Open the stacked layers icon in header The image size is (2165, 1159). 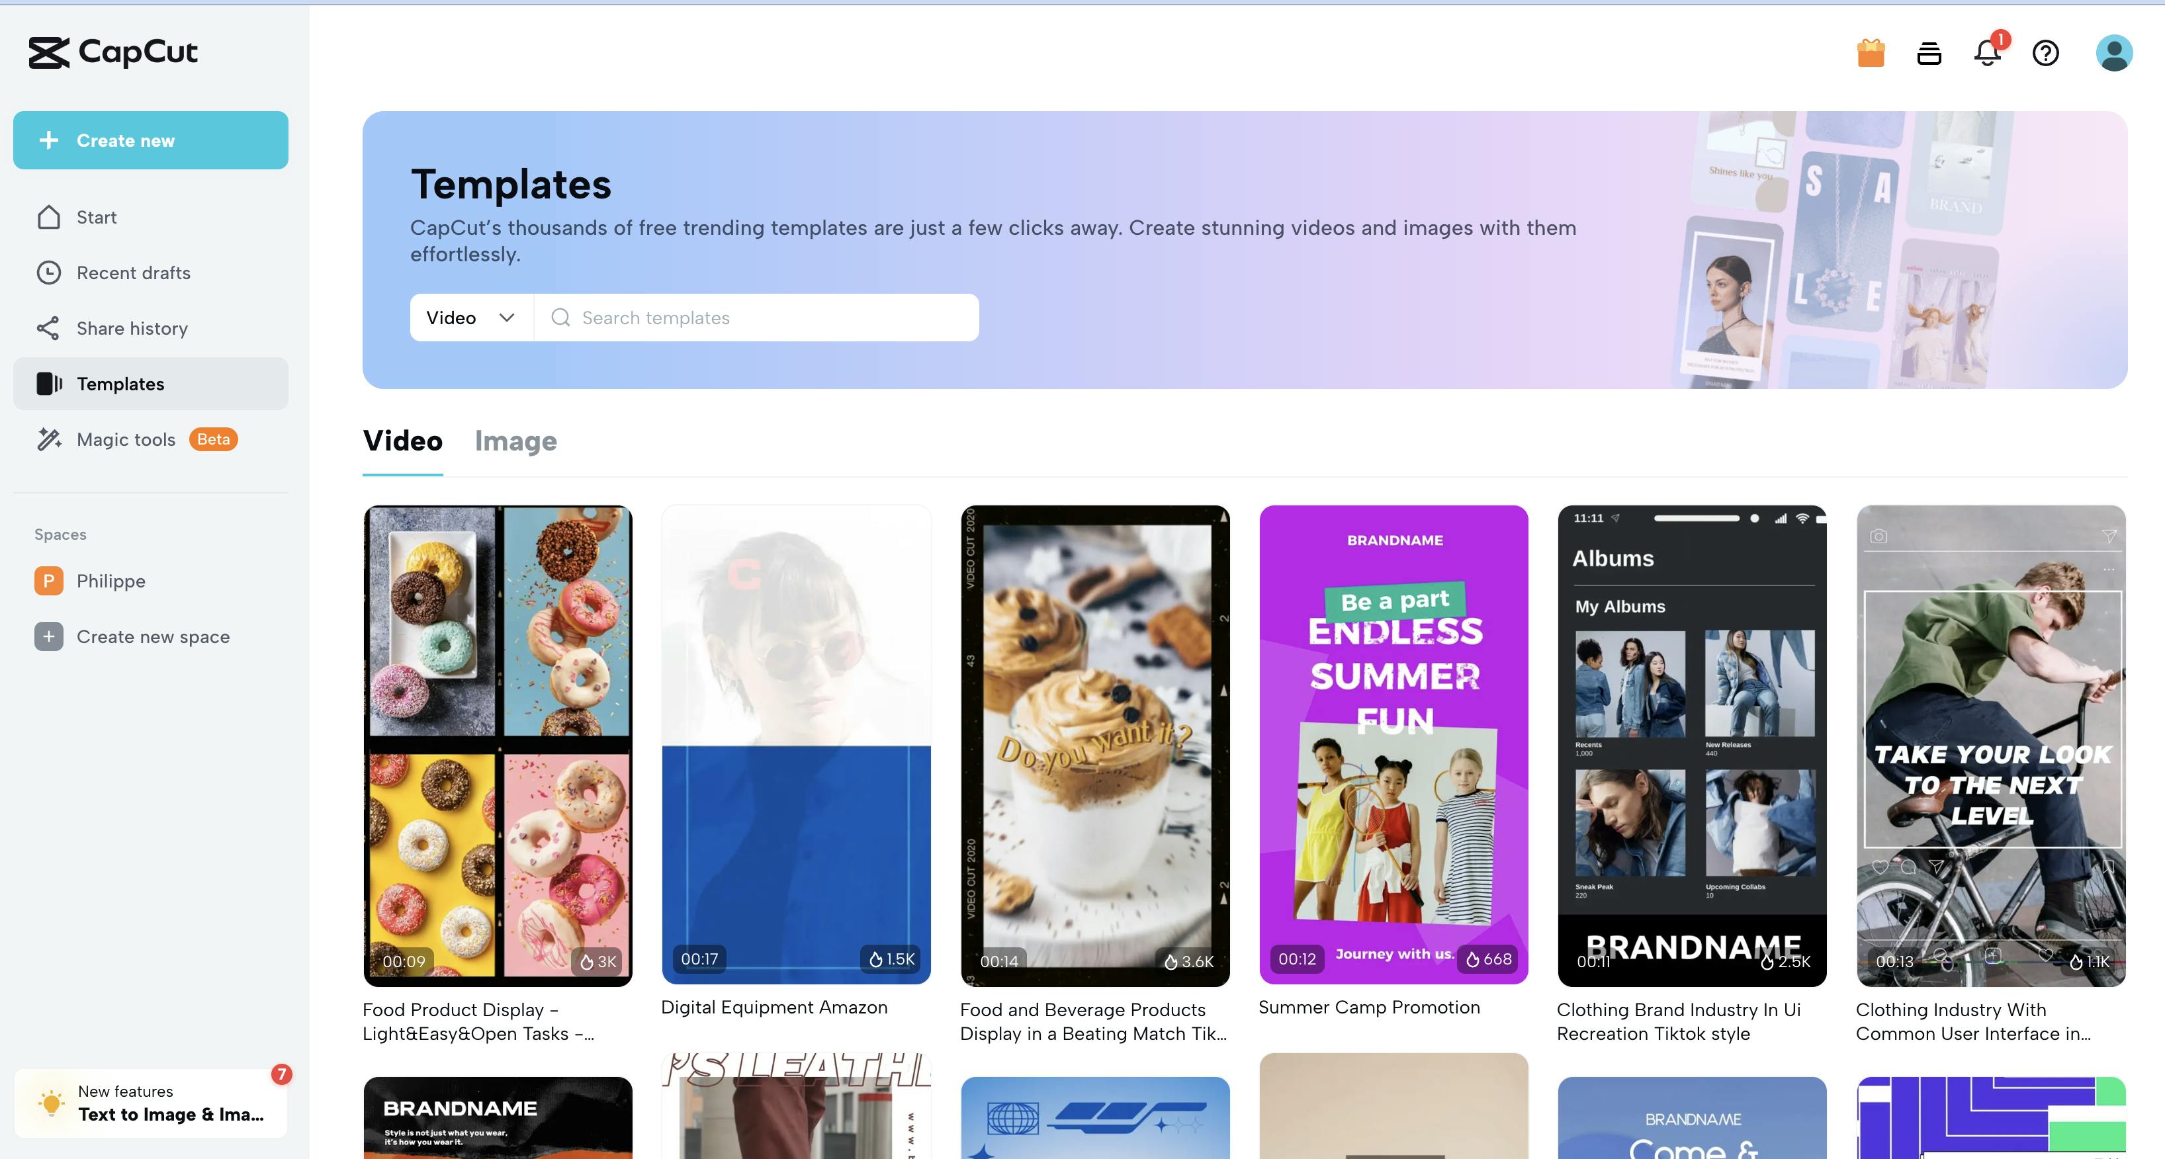(x=1929, y=54)
